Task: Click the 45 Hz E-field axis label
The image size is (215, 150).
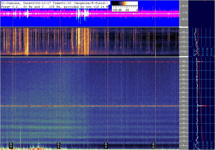Action: pos(183,110)
